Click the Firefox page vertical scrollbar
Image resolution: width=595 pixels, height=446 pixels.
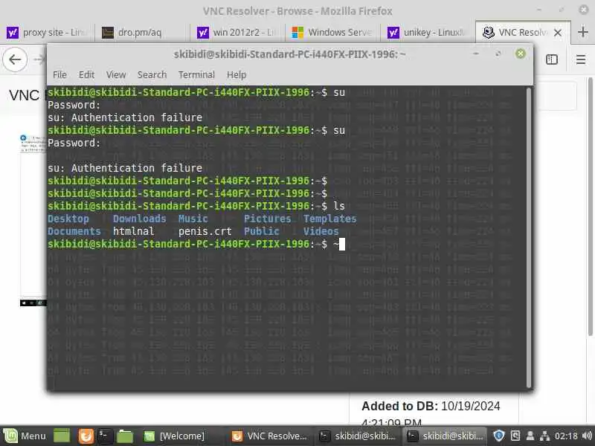pos(590,207)
